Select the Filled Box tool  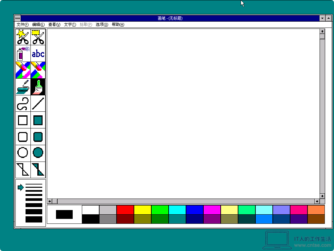pyautogui.click(x=38, y=120)
